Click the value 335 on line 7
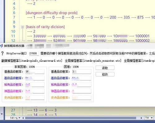The height and width of the screenshot is (123, 155). tap(127, 17)
